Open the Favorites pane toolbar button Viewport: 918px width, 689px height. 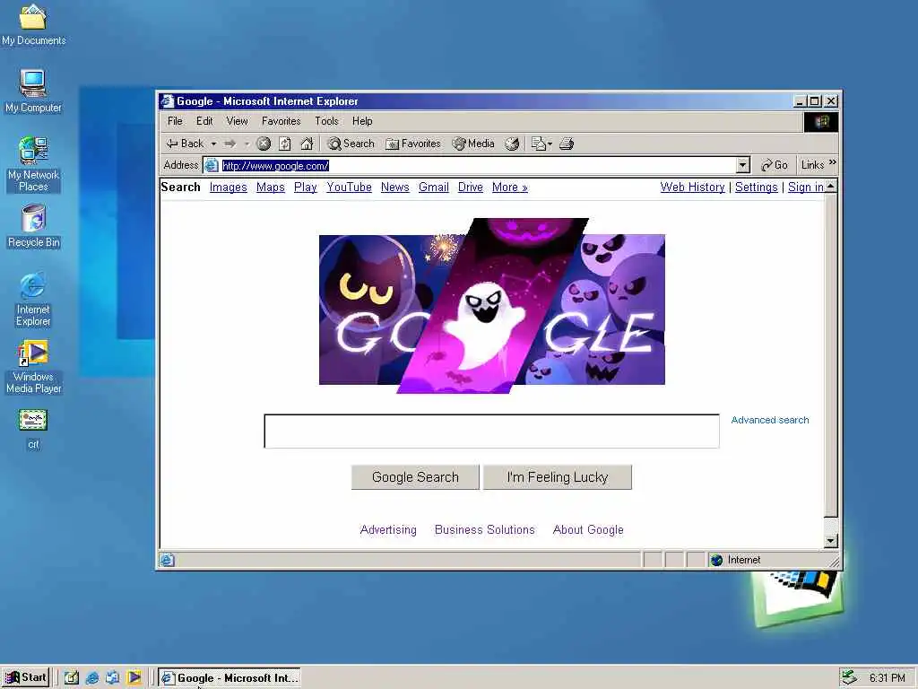pos(412,144)
